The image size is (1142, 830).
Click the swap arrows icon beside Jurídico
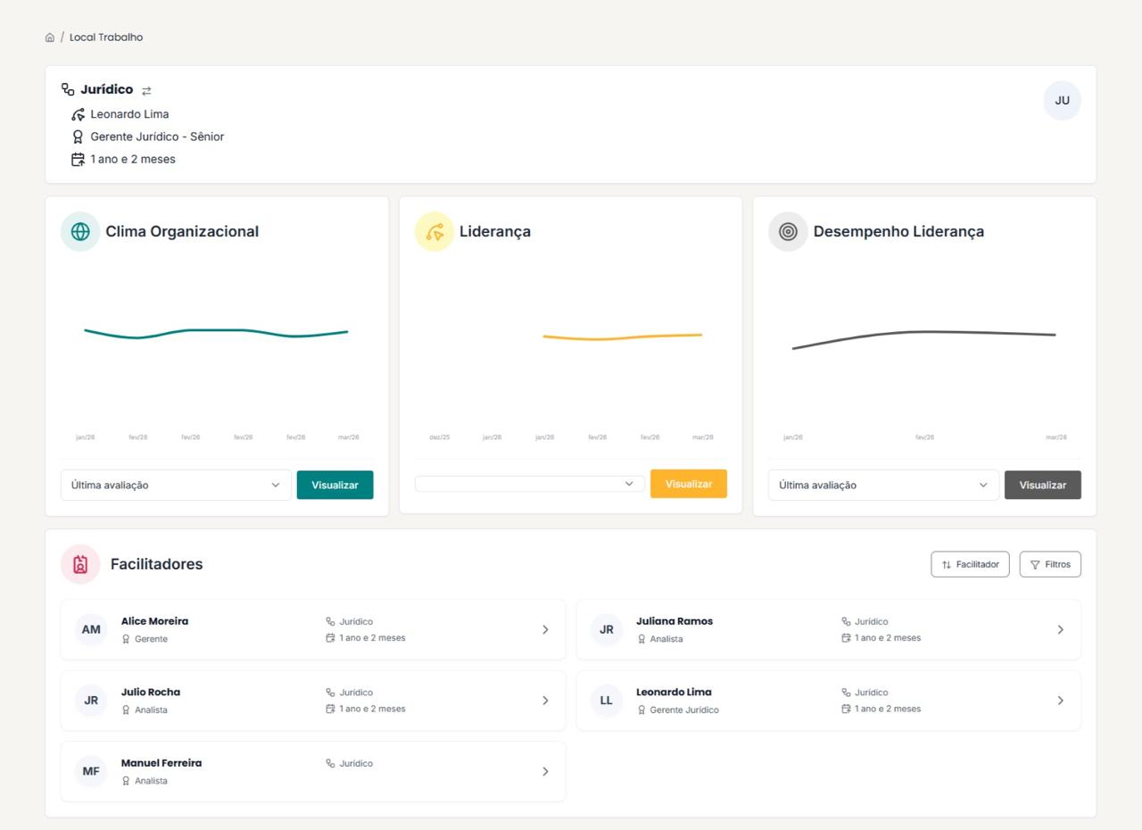(x=146, y=90)
